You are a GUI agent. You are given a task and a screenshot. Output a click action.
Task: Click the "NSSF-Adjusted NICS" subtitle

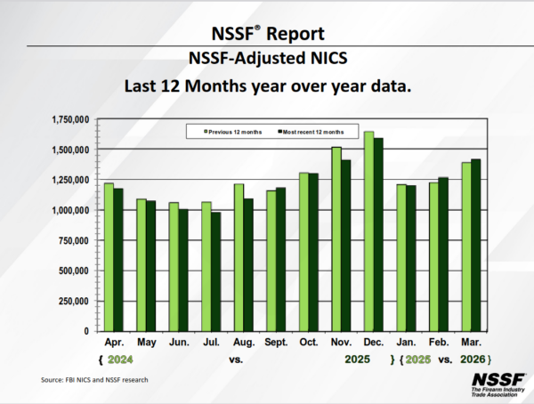point(268,60)
